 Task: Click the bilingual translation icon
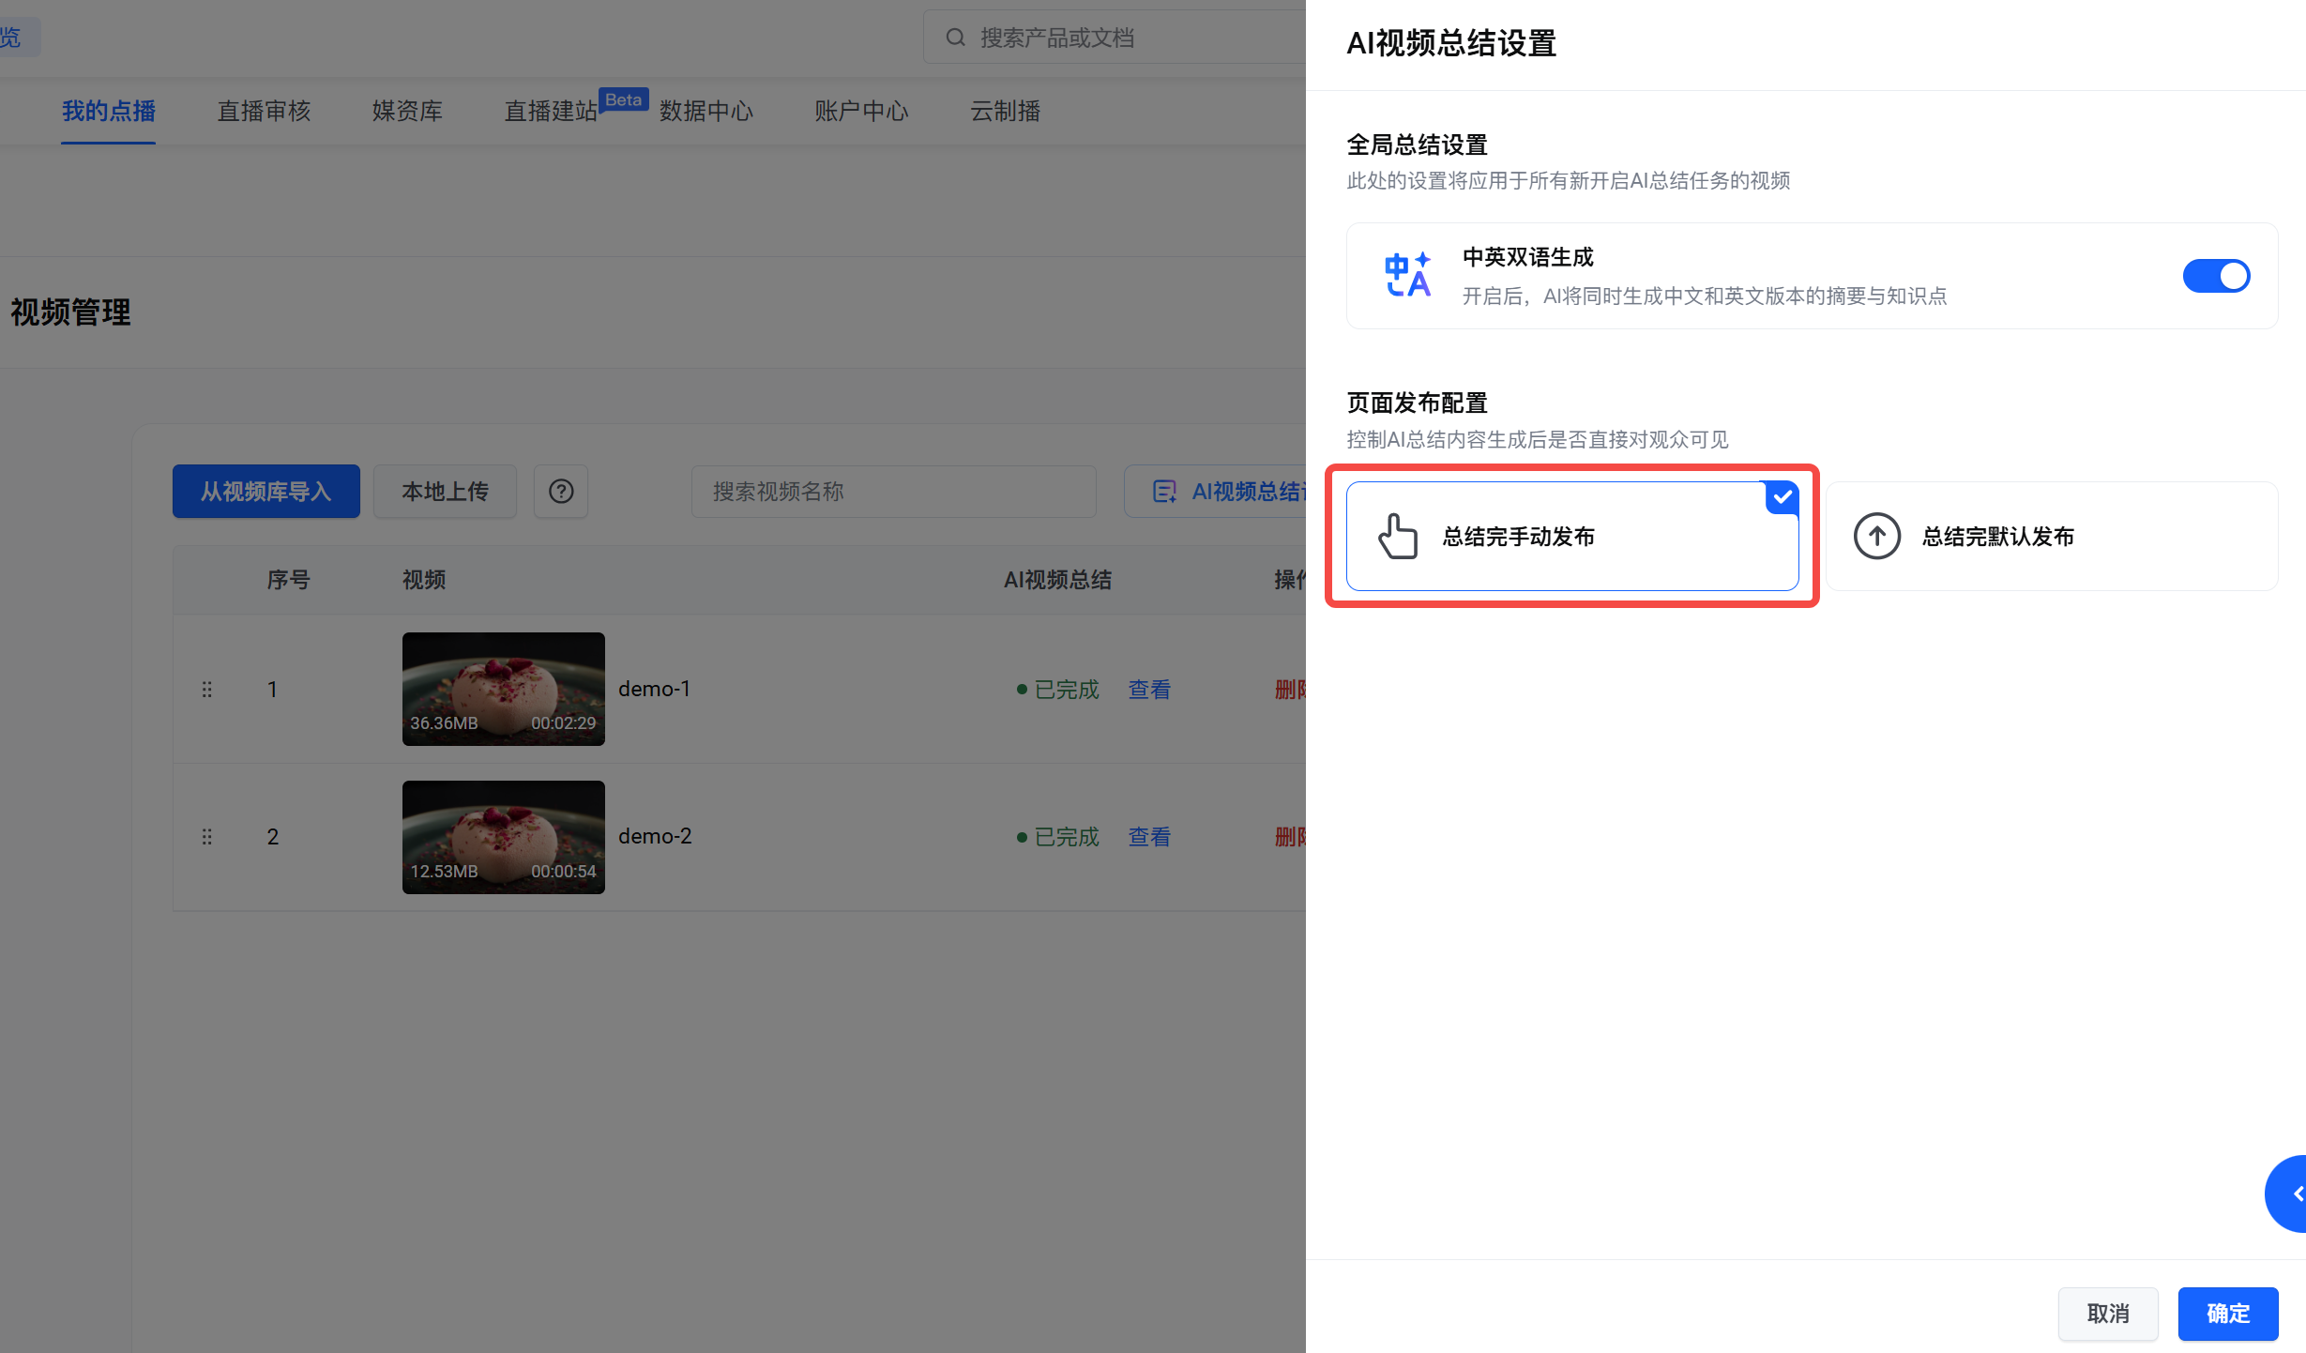pyautogui.click(x=1407, y=276)
